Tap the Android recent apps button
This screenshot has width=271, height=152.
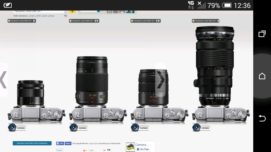262,34
